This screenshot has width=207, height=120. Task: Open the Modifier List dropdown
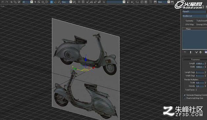pyautogui.click(x=194, y=16)
